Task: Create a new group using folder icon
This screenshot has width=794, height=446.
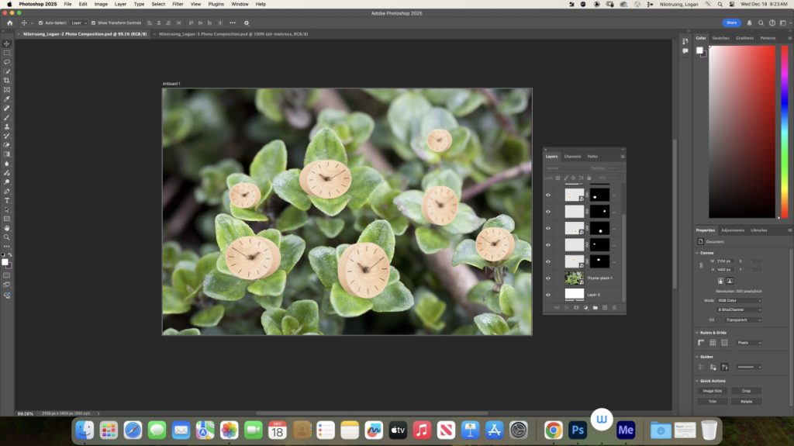Action: 595,308
